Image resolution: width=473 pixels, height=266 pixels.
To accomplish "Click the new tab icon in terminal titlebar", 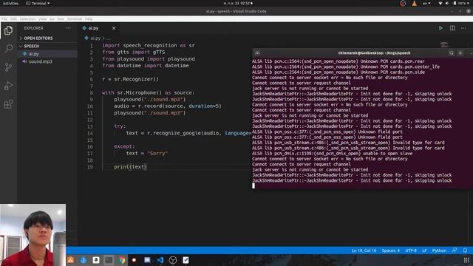I will coord(257,53).
